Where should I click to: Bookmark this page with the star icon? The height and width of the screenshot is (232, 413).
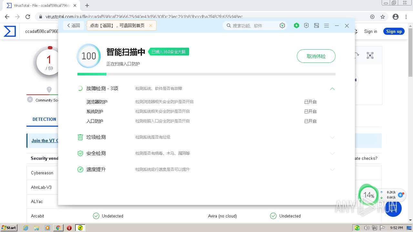click(x=383, y=17)
